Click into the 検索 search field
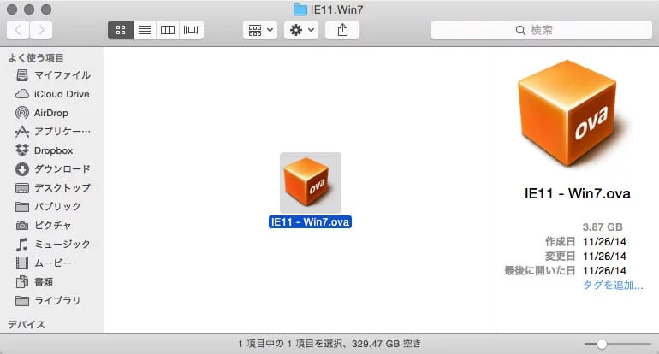Viewport: 659px width, 354px height. tap(541, 30)
